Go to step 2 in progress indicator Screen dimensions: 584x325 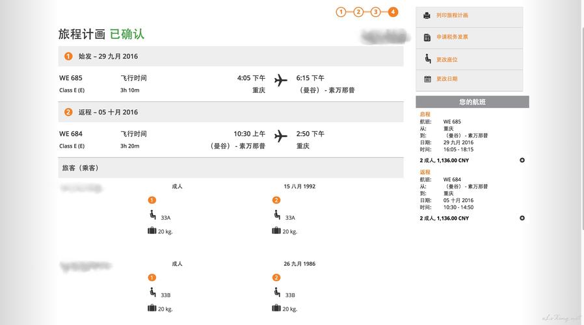coord(358,12)
